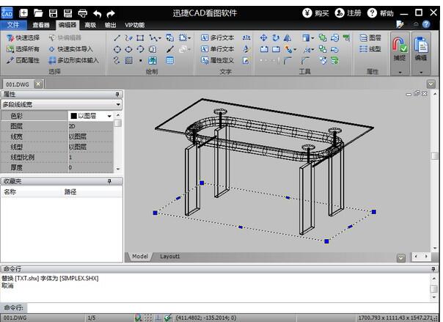Click the blue Help question icon
Viewport: 443px width, 322px height.
(x=426, y=24)
